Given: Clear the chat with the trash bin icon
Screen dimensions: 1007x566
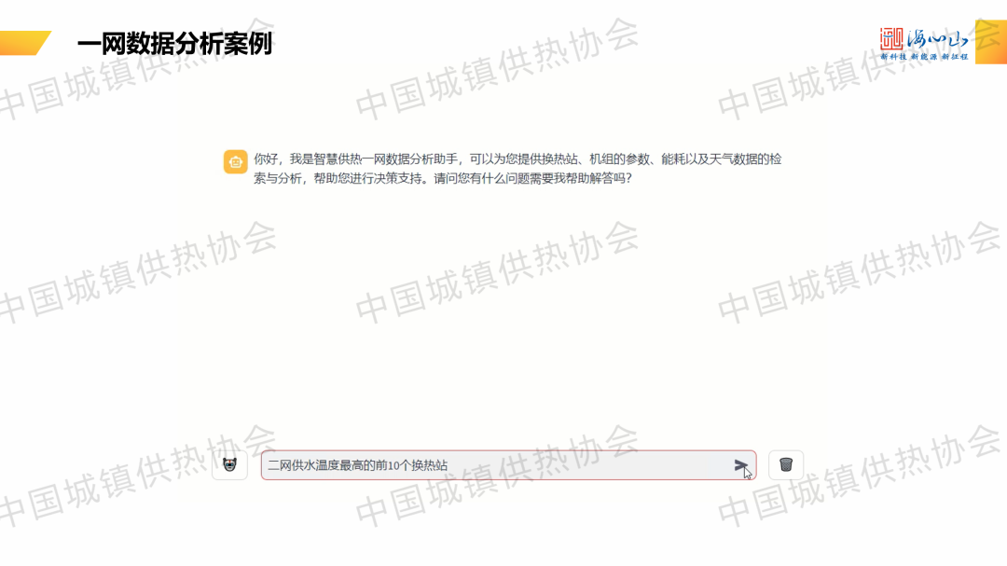Looking at the screenshot, I should (x=785, y=464).
